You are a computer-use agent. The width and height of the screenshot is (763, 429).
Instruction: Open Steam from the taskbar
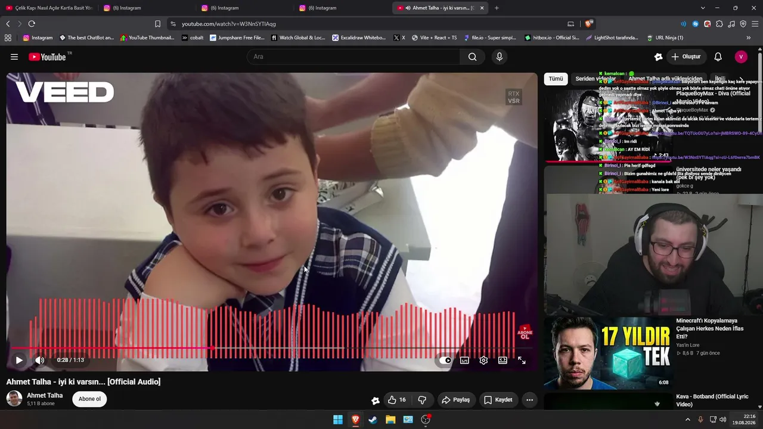coord(373,419)
